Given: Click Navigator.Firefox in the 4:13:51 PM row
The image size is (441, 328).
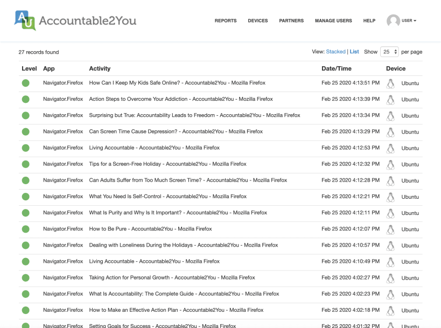Looking at the screenshot, I should tap(63, 83).
